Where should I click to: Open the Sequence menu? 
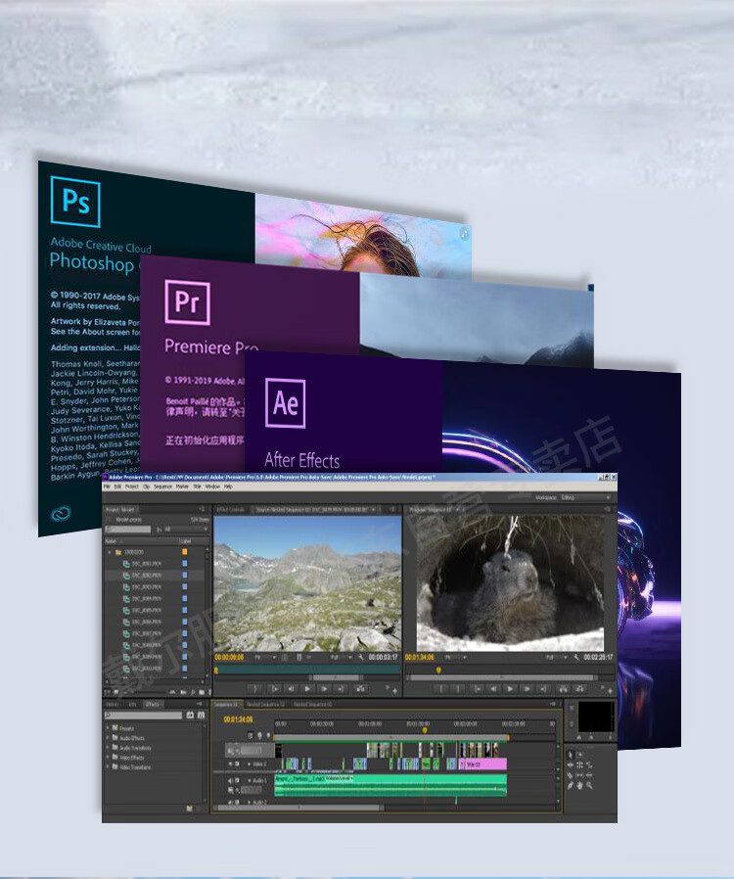point(163,486)
